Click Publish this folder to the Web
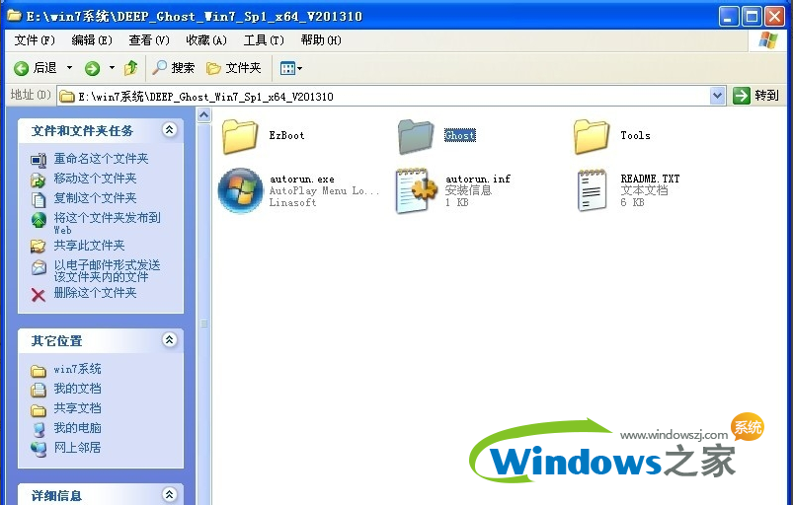This screenshot has height=505, width=793. (x=108, y=223)
